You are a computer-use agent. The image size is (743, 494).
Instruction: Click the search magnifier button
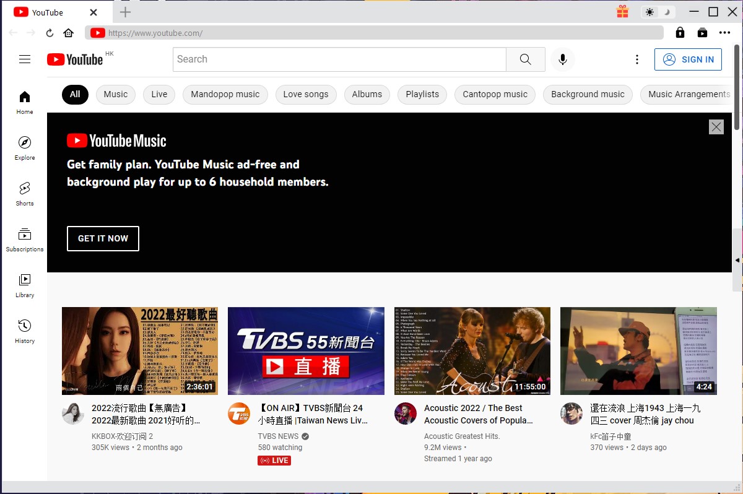[525, 59]
